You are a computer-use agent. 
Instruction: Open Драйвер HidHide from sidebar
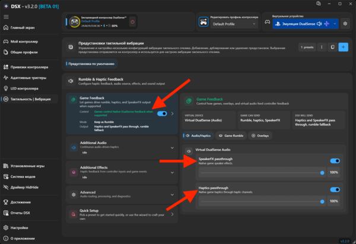click(x=24, y=187)
